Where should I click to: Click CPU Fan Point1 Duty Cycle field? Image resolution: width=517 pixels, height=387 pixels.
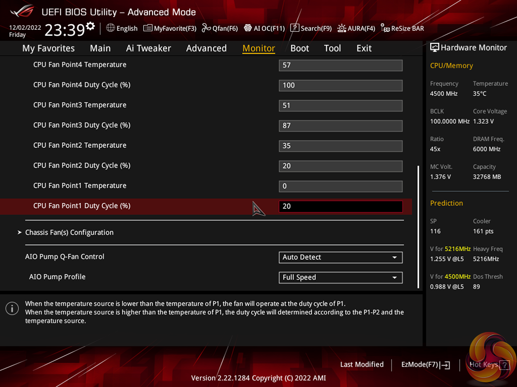(x=341, y=206)
